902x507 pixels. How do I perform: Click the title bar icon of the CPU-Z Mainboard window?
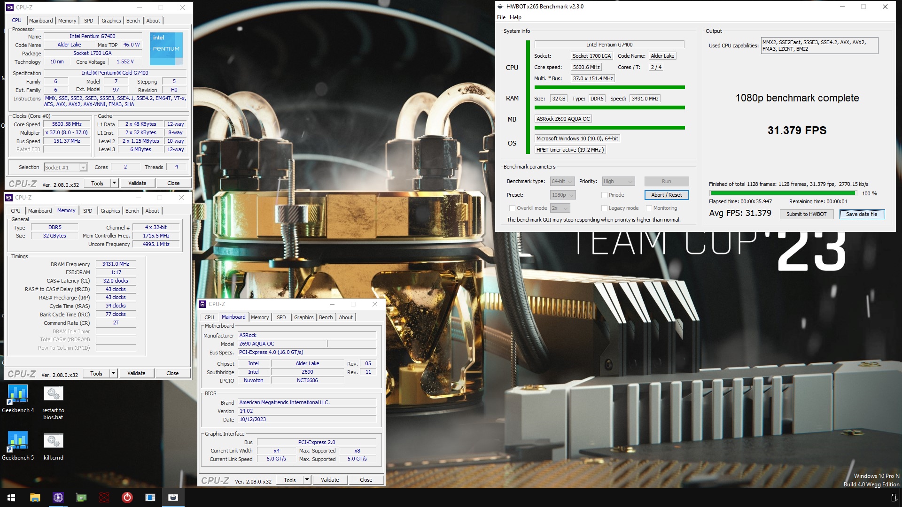[202, 304]
